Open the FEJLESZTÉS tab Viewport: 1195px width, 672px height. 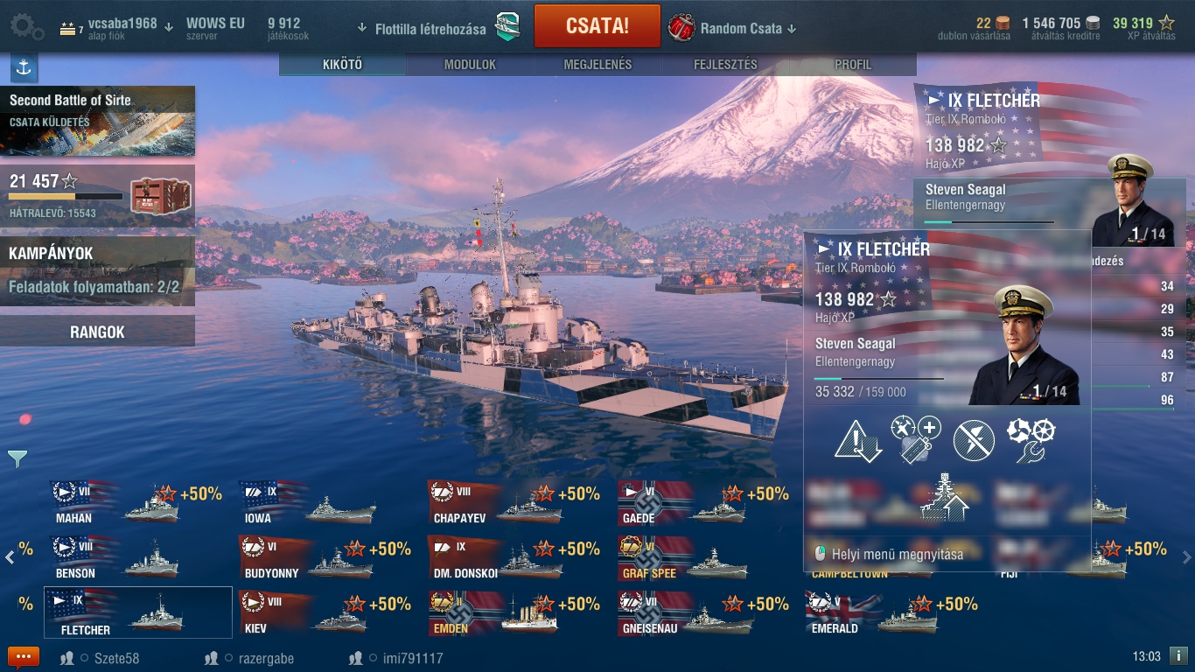pyautogui.click(x=725, y=65)
